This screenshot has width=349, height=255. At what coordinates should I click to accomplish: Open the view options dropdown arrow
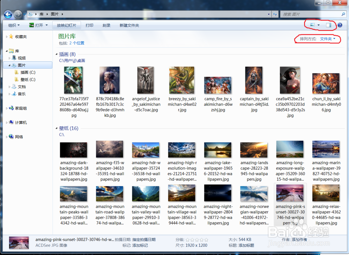[319, 25]
